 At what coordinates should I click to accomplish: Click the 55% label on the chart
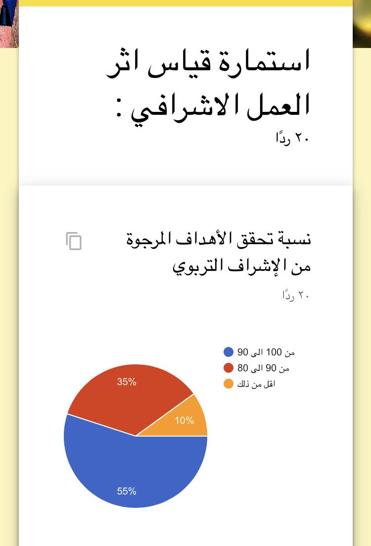point(127,492)
